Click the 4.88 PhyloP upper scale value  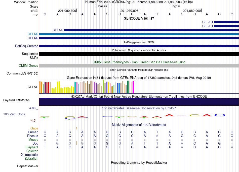[x=32, y=108]
